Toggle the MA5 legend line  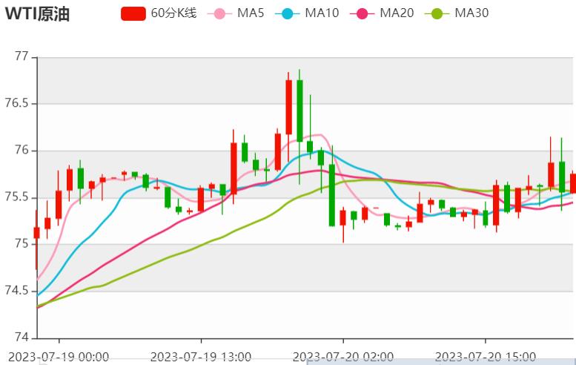[x=236, y=13]
